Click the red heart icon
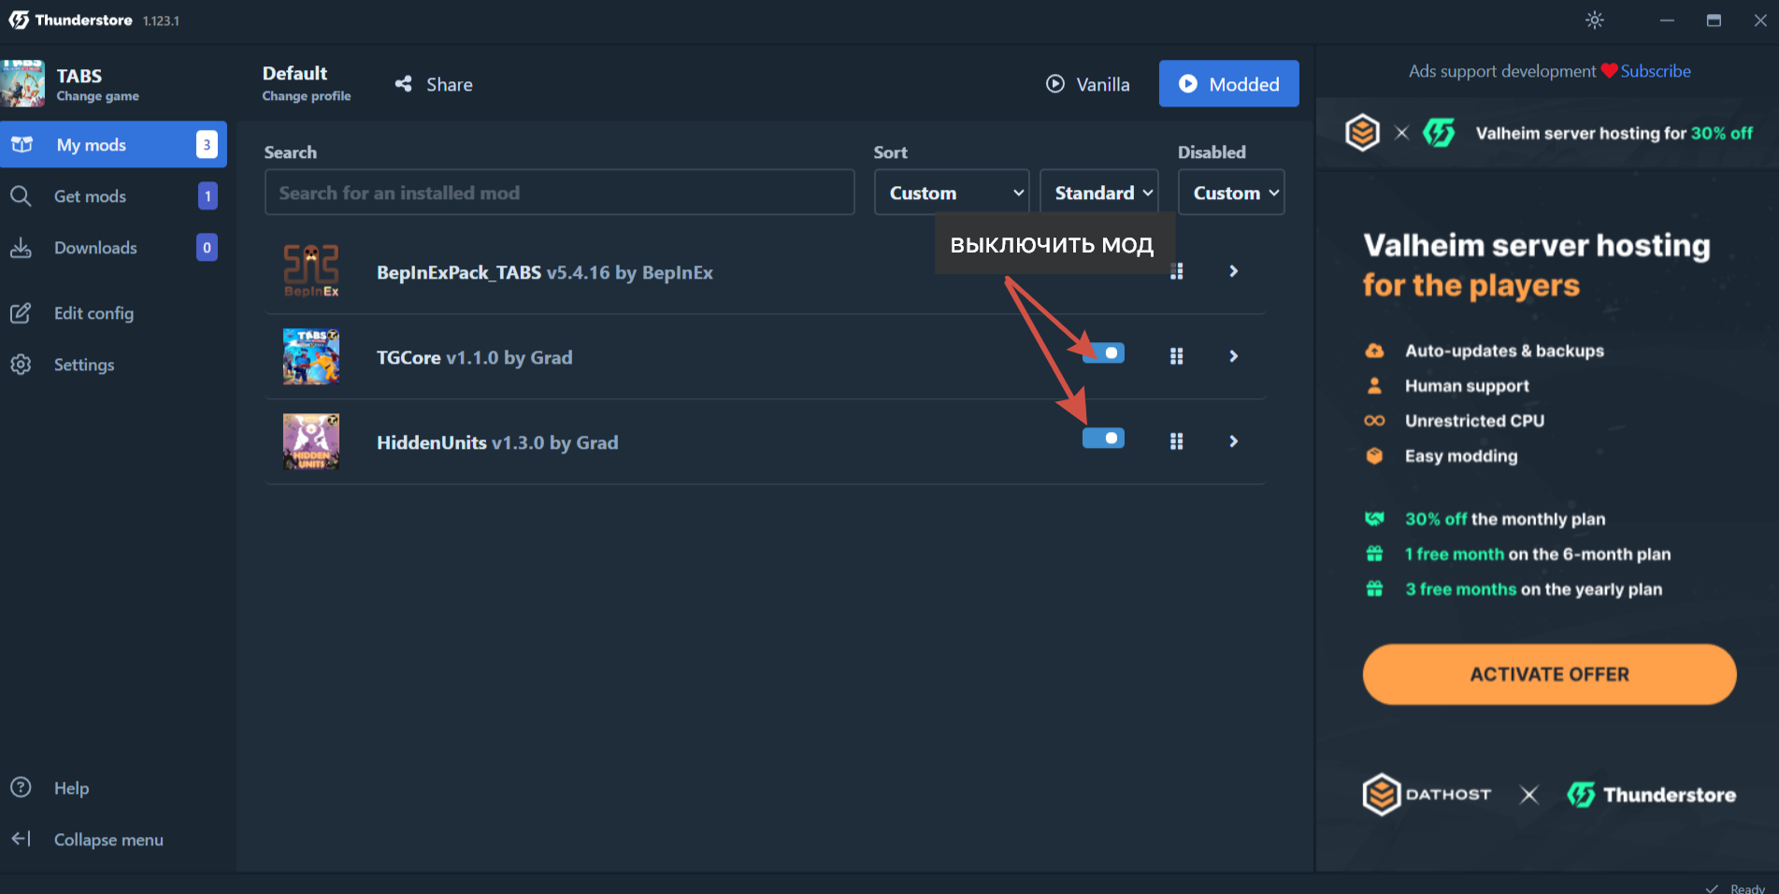Viewport: 1779px width, 894px height. point(1609,71)
